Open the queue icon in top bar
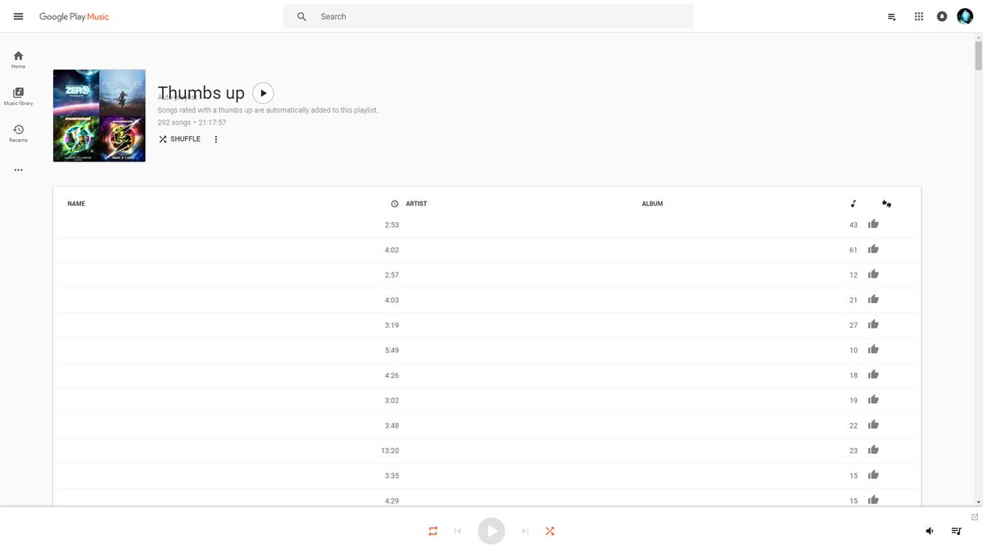Image resolution: width=983 pixels, height=553 pixels. (892, 16)
